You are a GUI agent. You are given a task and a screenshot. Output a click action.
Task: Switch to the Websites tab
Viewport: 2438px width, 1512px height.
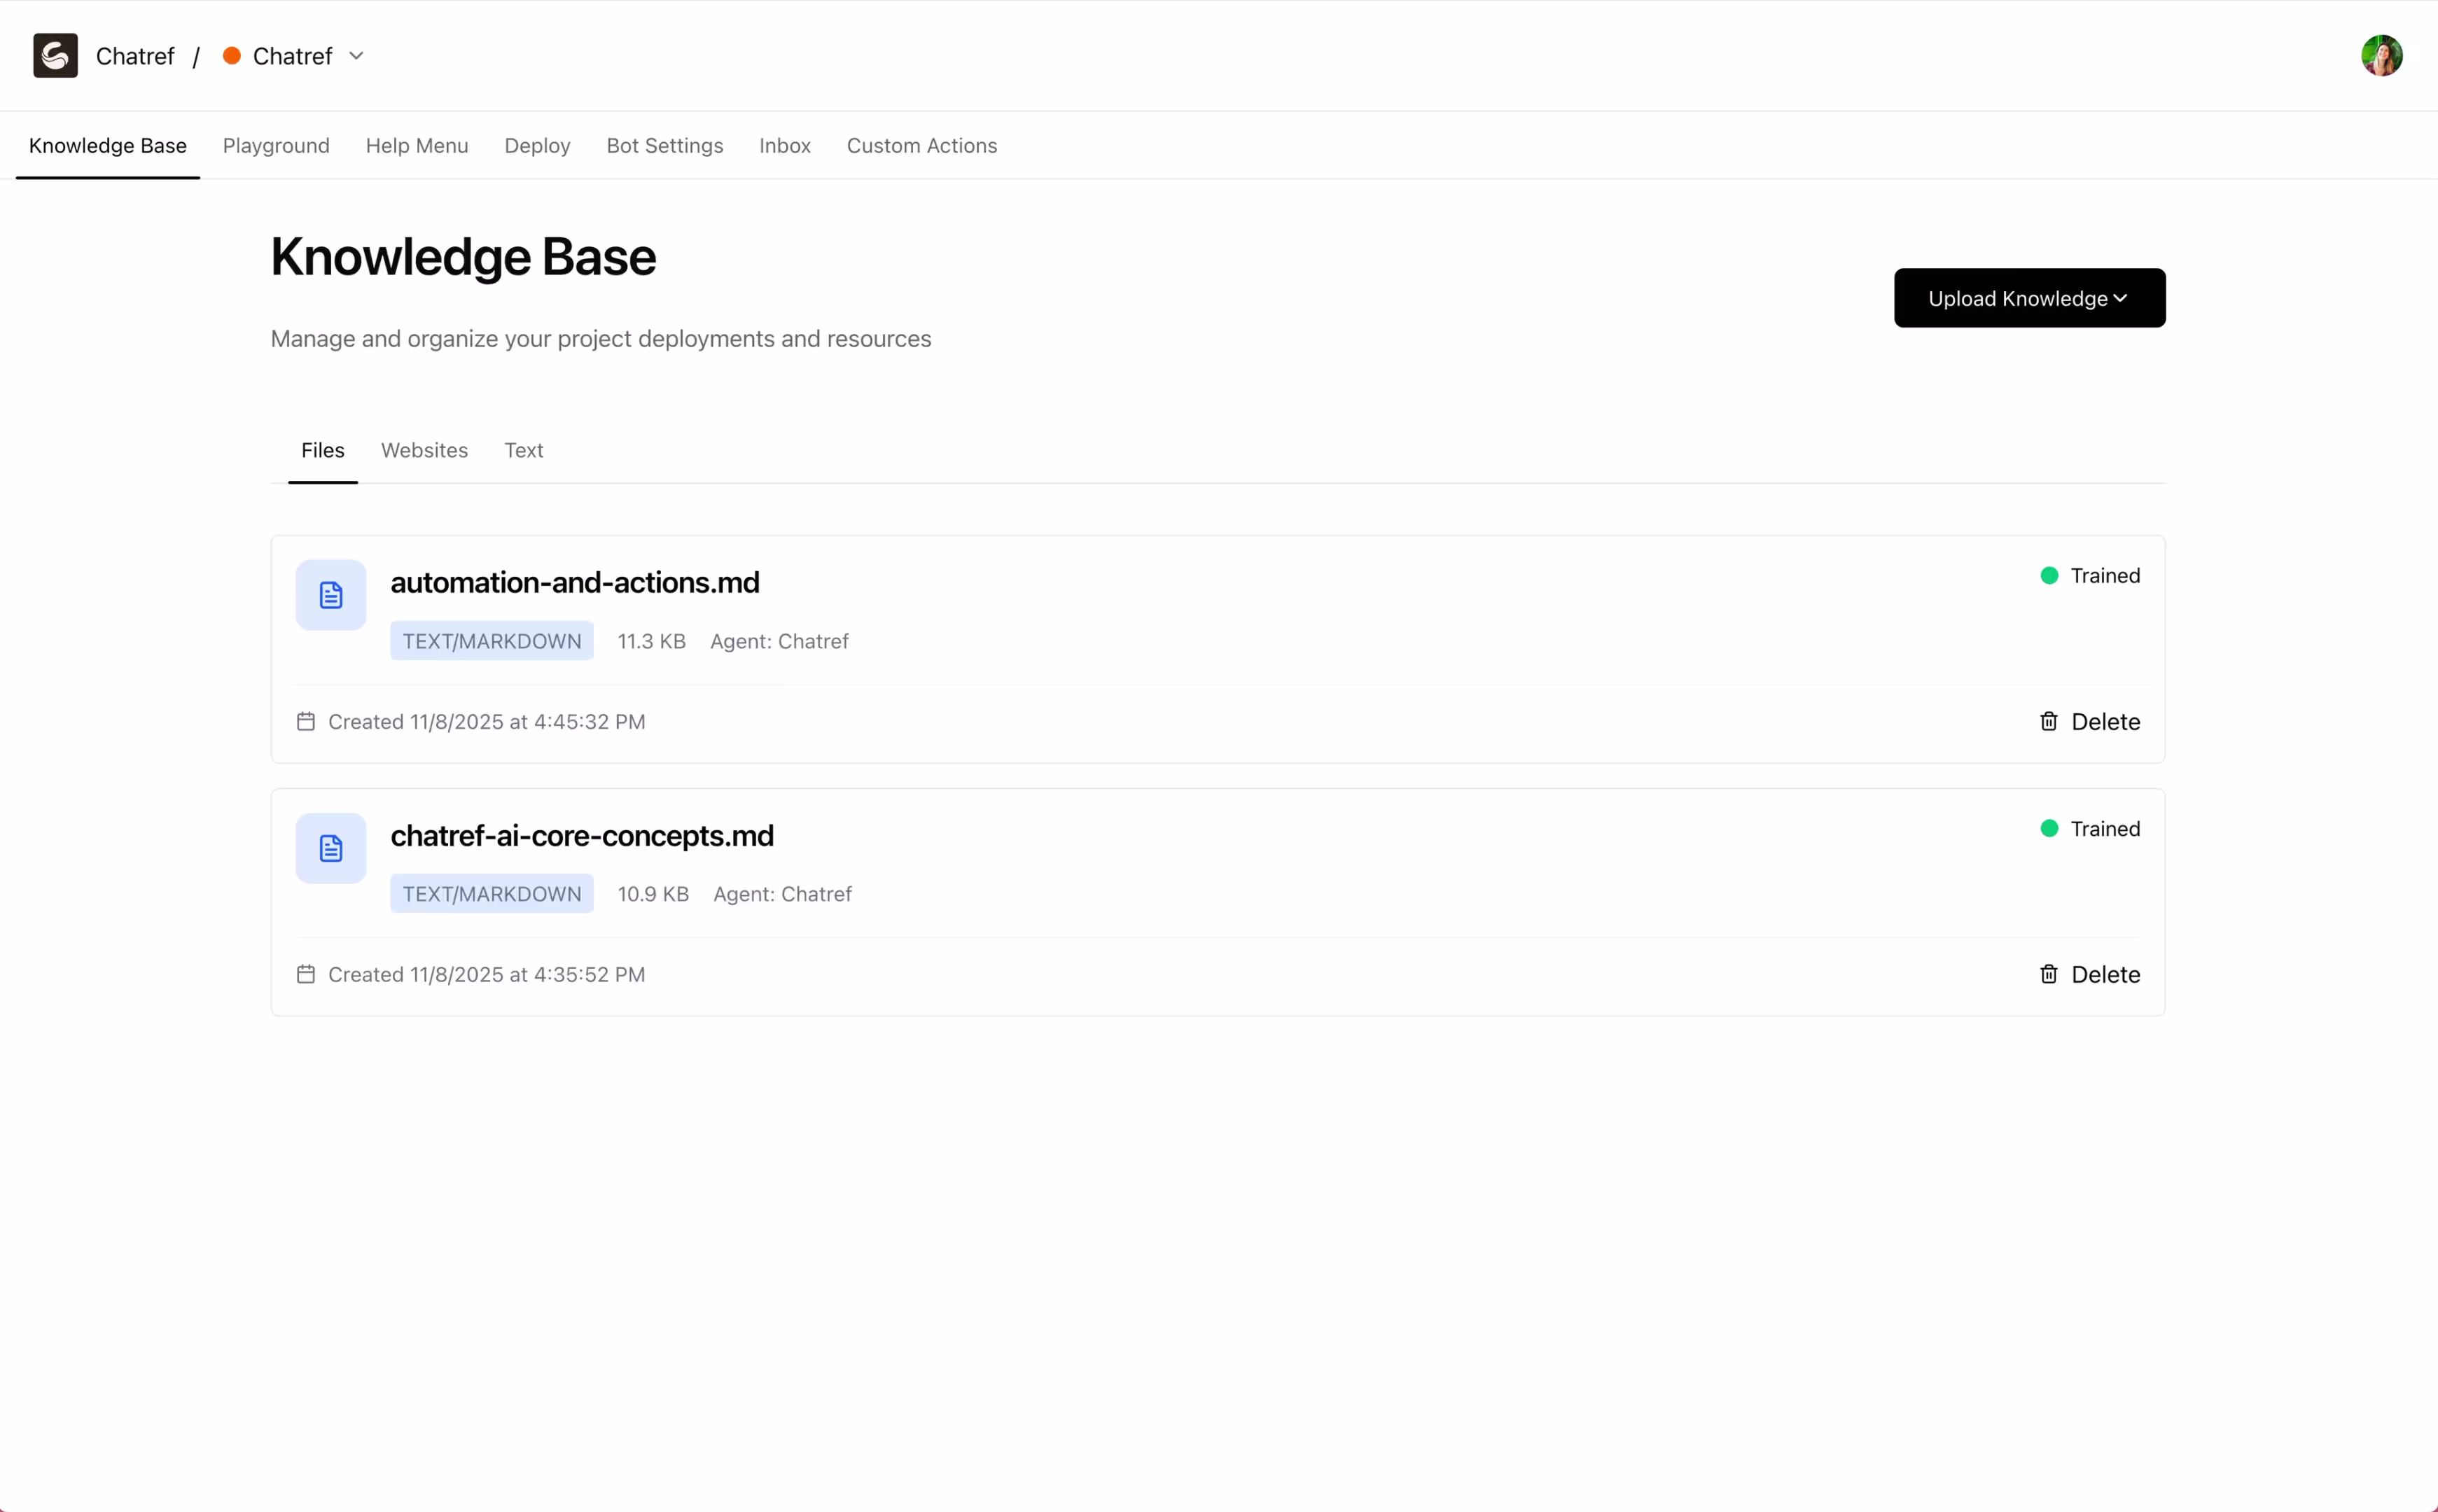[424, 450]
